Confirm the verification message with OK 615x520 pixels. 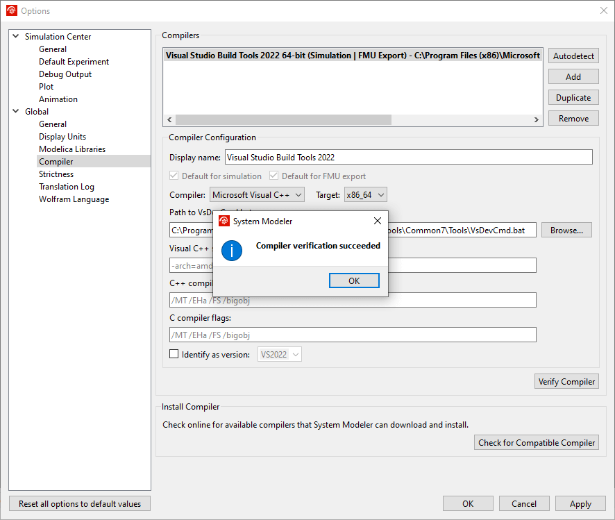tap(354, 280)
